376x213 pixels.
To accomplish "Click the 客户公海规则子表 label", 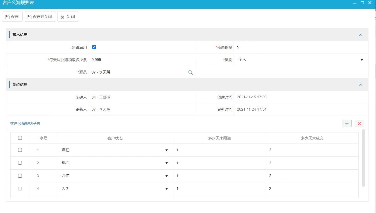I will click(25, 123).
